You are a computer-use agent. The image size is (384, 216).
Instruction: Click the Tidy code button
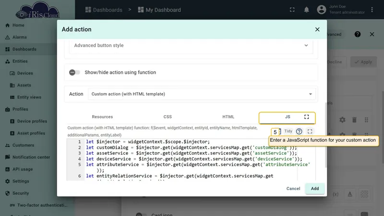click(x=288, y=131)
